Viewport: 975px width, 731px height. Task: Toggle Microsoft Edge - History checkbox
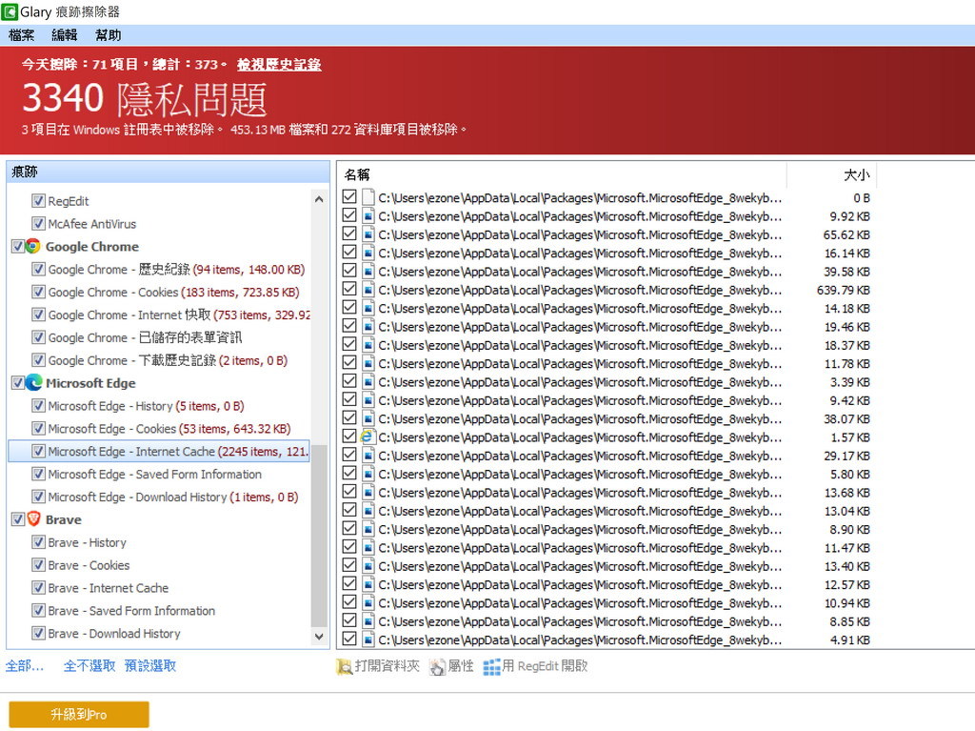click(38, 405)
